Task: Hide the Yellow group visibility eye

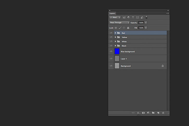Action: [111, 37]
